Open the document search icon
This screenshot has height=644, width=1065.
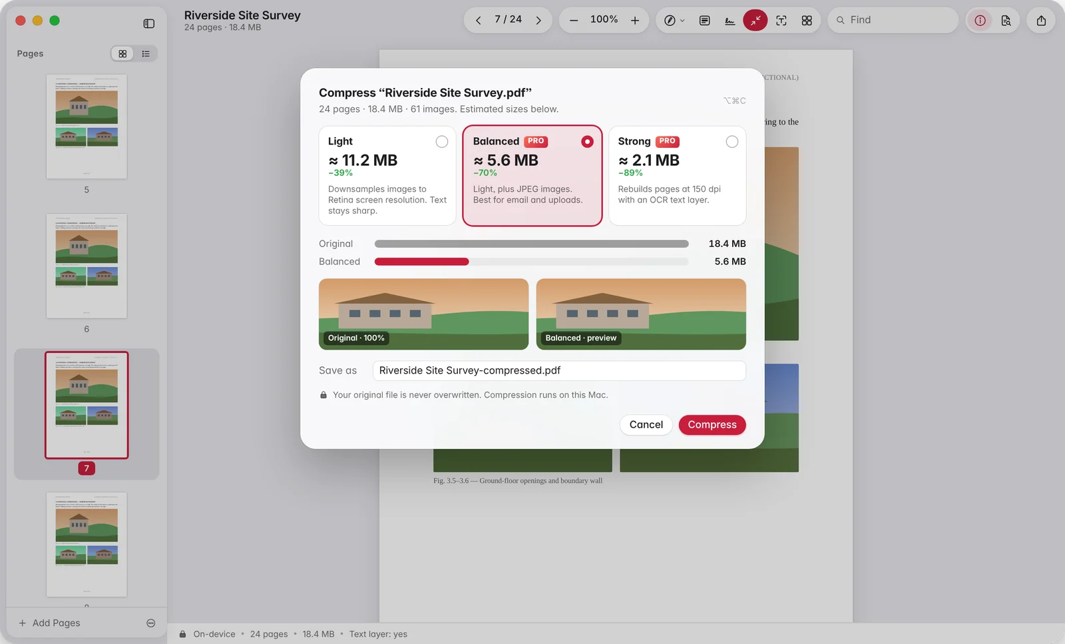coord(1006,20)
